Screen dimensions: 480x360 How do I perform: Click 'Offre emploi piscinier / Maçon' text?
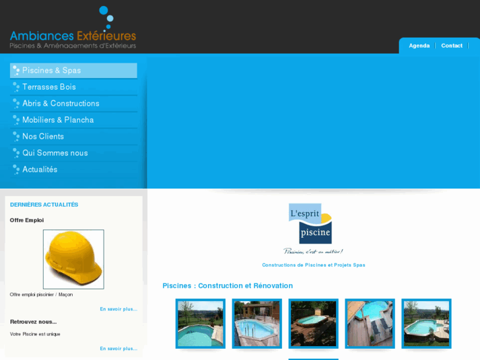[x=42, y=295]
